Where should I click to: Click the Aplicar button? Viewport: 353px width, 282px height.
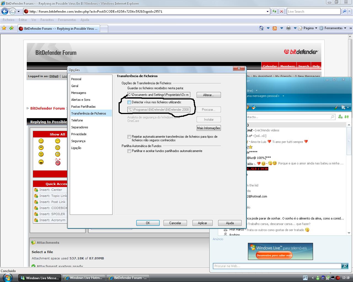tap(202, 223)
